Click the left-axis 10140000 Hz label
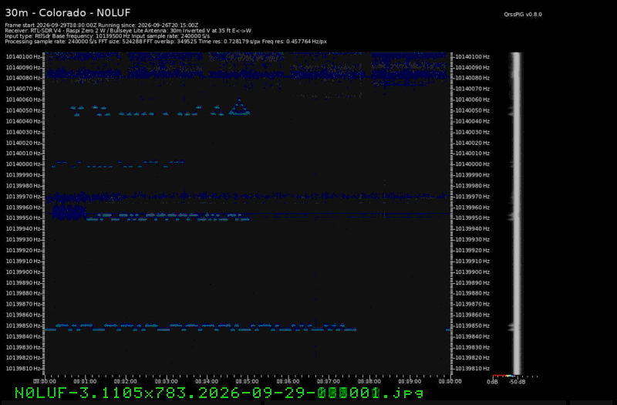Image resolution: width=617 pixels, height=405 pixels. tap(23, 164)
